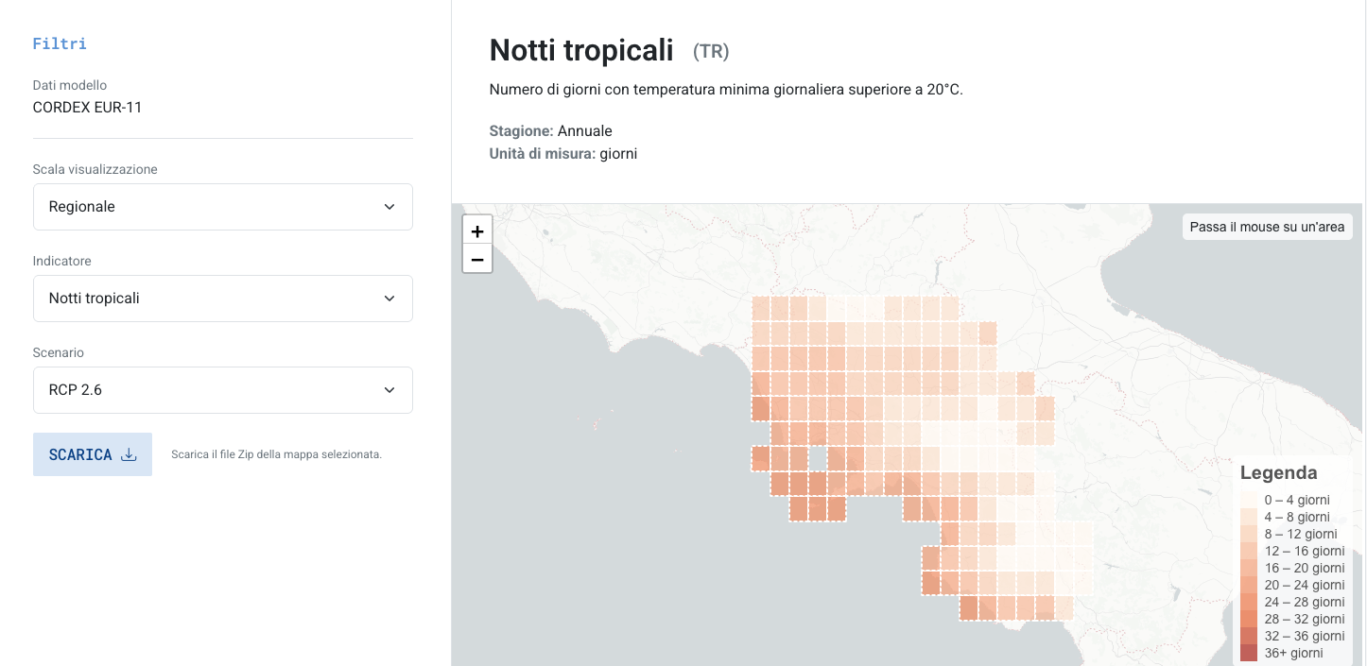Select the 0 – 4 giorni legend swatch

coord(1249,500)
